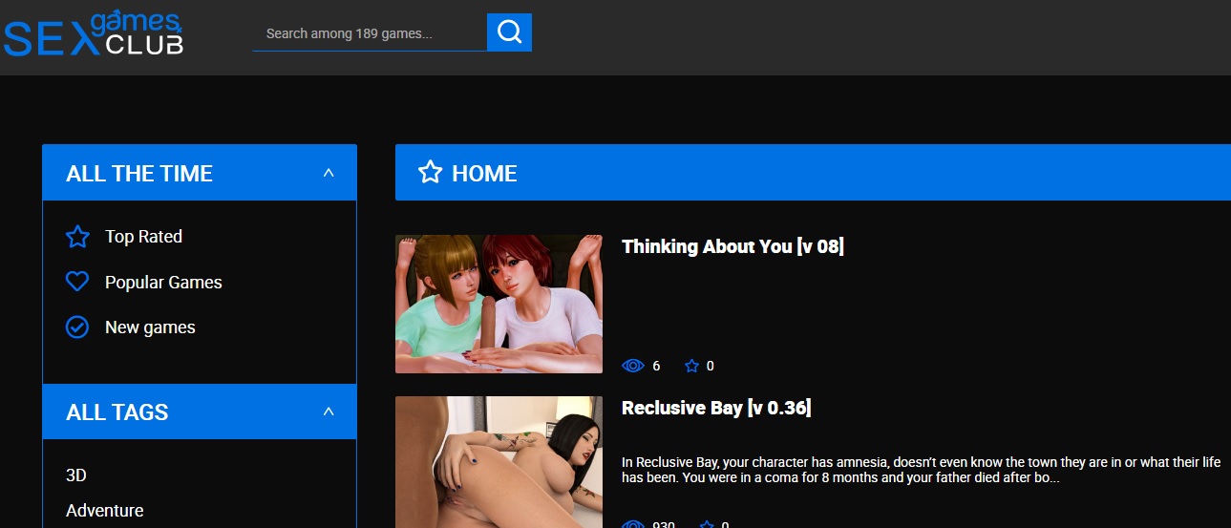Image resolution: width=1231 pixels, height=528 pixels.
Task: Click the ALL TAGS header label
Action: point(117,412)
